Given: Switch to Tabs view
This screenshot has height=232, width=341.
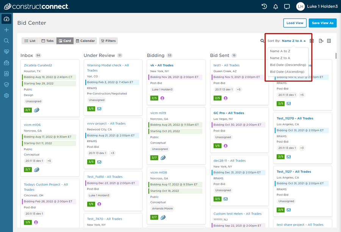Looking at the screenshot, I should pyautogui.click(x=48, y=41).
